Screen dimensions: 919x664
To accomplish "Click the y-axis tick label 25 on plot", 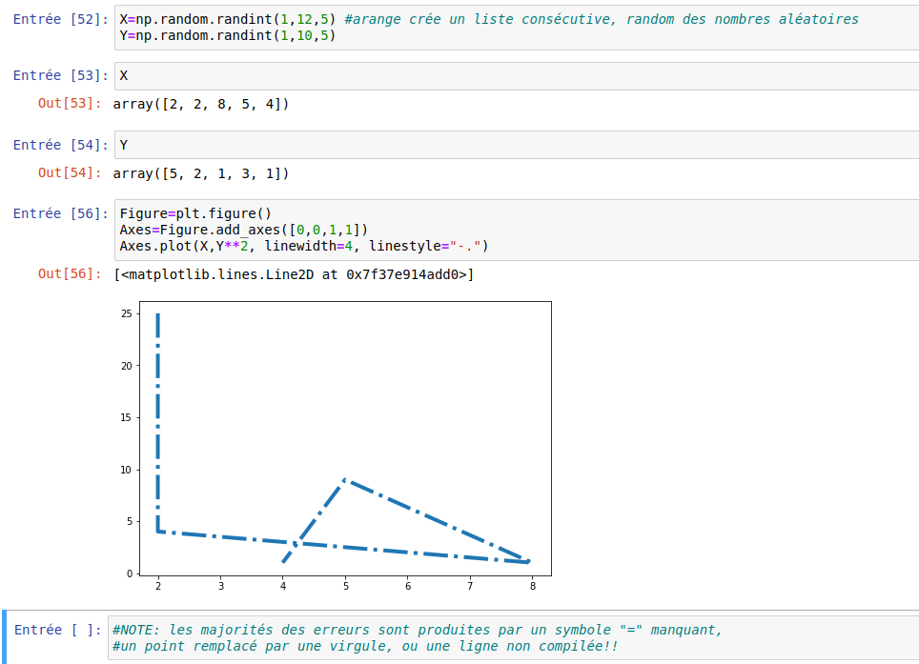I will [x=125, y=313].
